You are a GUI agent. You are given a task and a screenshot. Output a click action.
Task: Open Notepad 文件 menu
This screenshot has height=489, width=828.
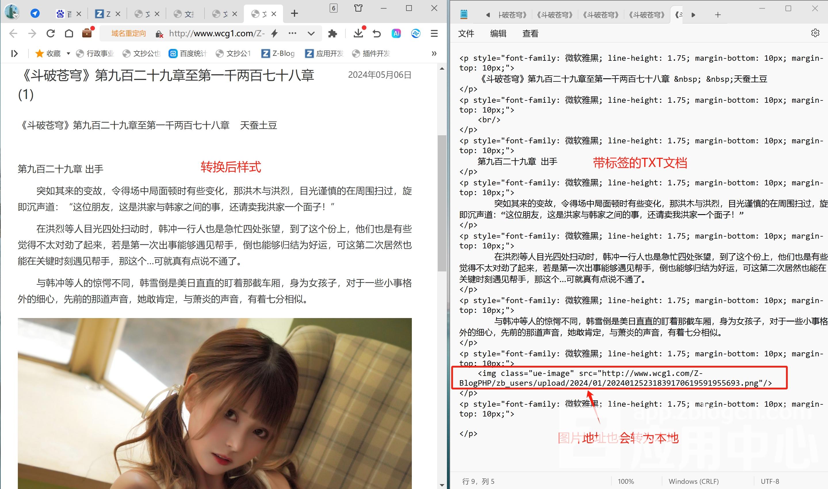466,33
